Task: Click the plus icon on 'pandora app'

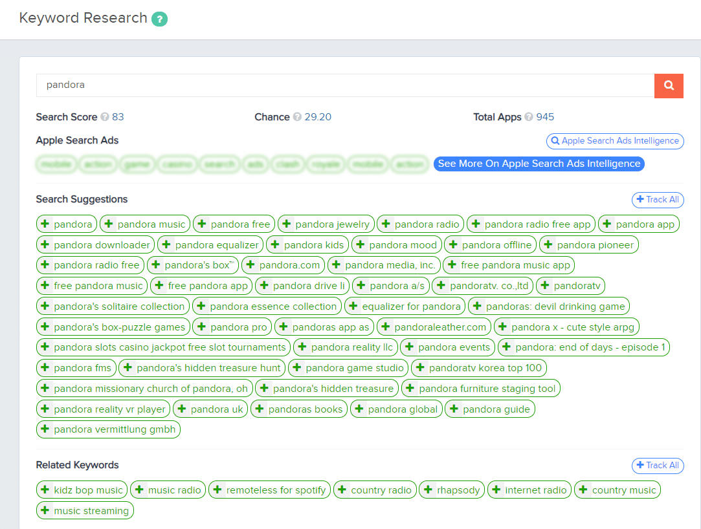Action: [607, 223]
